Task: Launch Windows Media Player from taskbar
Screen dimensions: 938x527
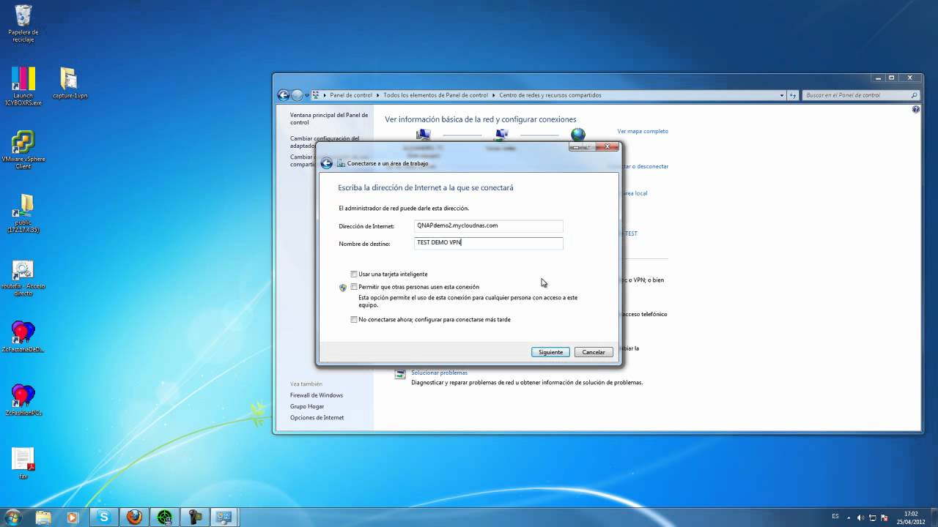Action: pyautogui.click(x=72, y=517)
